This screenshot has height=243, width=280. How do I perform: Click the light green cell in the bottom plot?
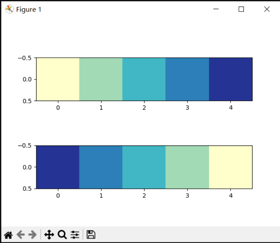[x=187, y=167]
